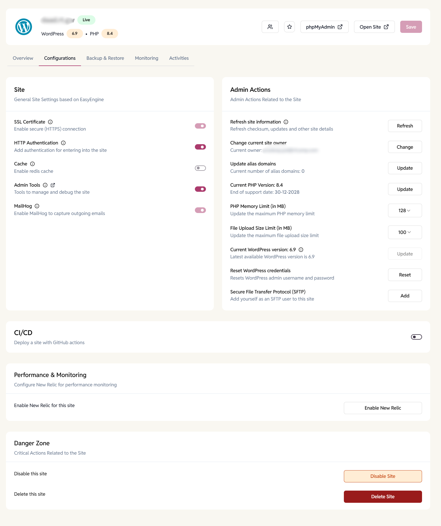Toggle HTTP Authentication off
Screen dimensions: 441x526
[x=200, y=147]
